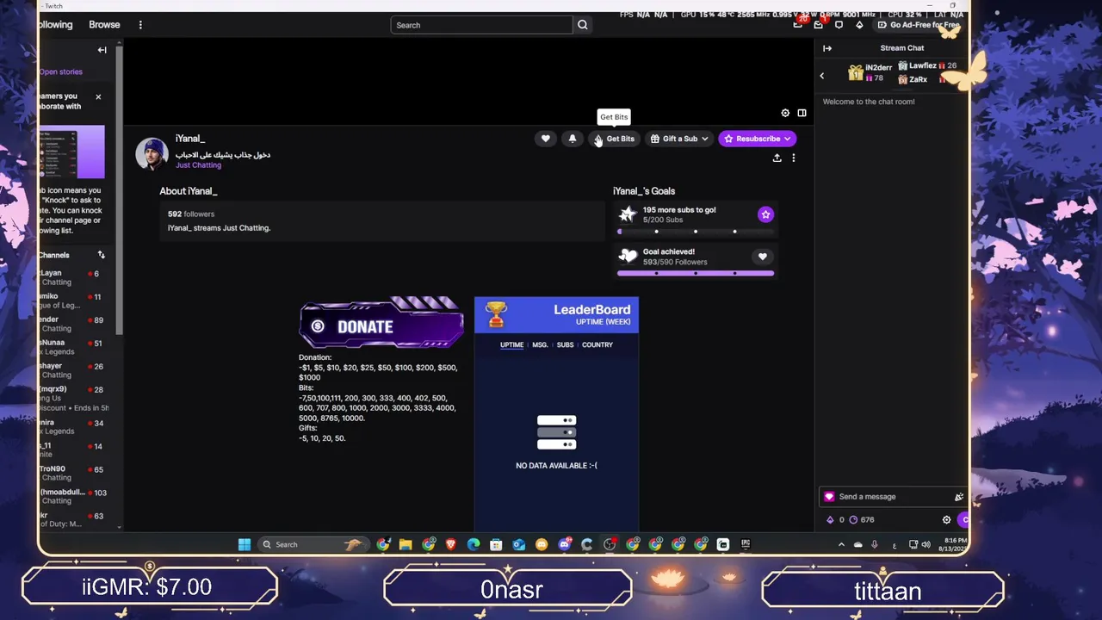Select UPTIME leaderboard tab

(511, 344)
